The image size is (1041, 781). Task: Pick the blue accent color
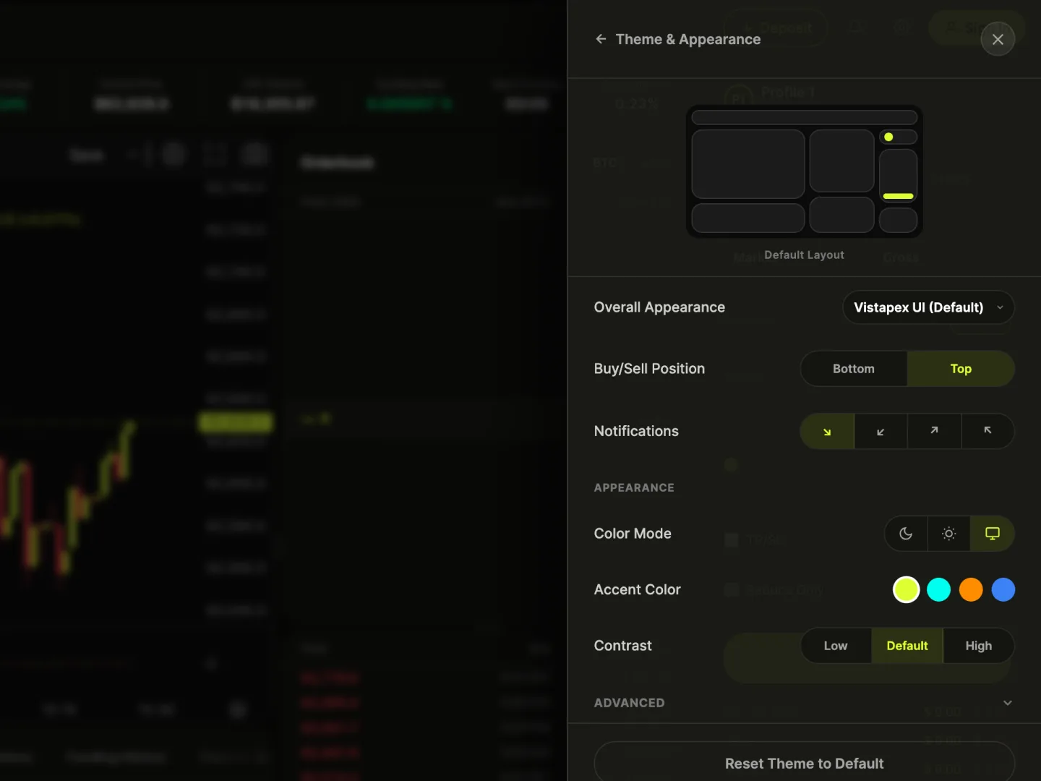1003,590
